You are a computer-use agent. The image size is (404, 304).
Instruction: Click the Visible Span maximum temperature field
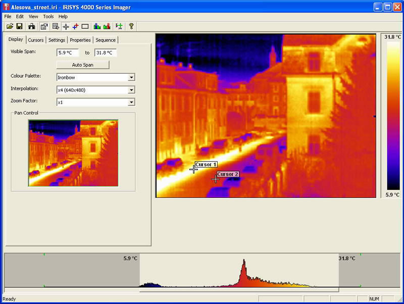pos(106,53)
